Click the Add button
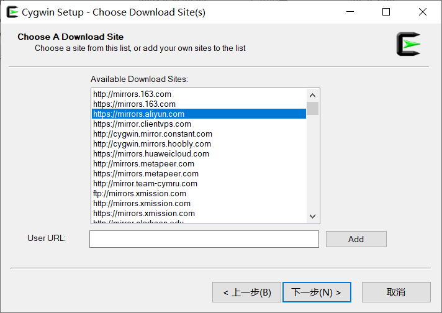The image size is (442, 313). 356,239
